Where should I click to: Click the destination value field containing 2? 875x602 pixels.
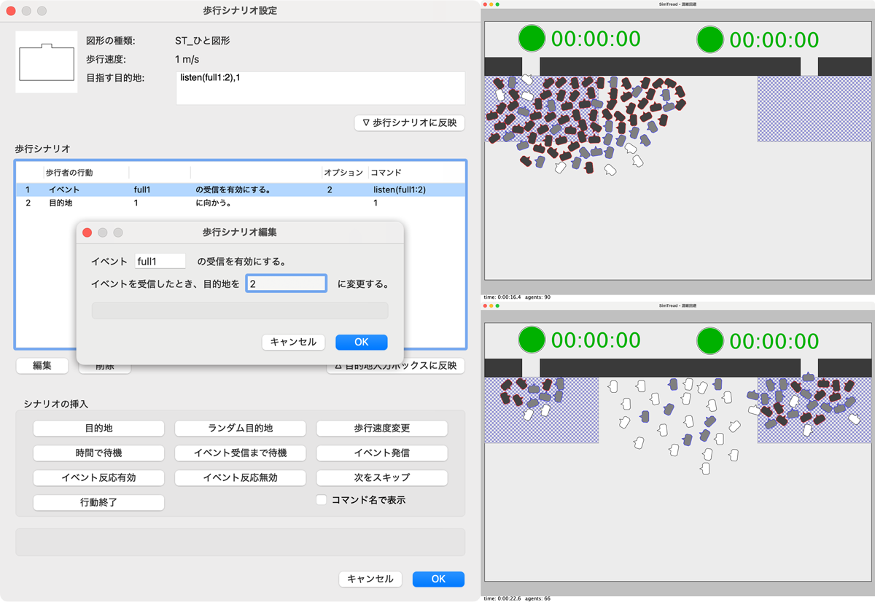pos(286,284)
